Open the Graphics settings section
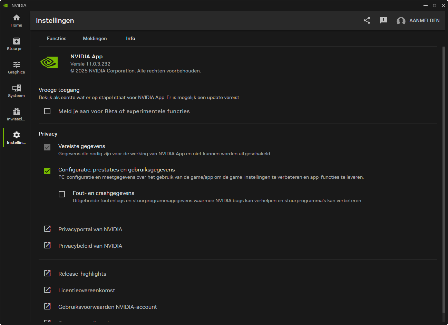Viewport: 448px width, 325px height. 16,68
